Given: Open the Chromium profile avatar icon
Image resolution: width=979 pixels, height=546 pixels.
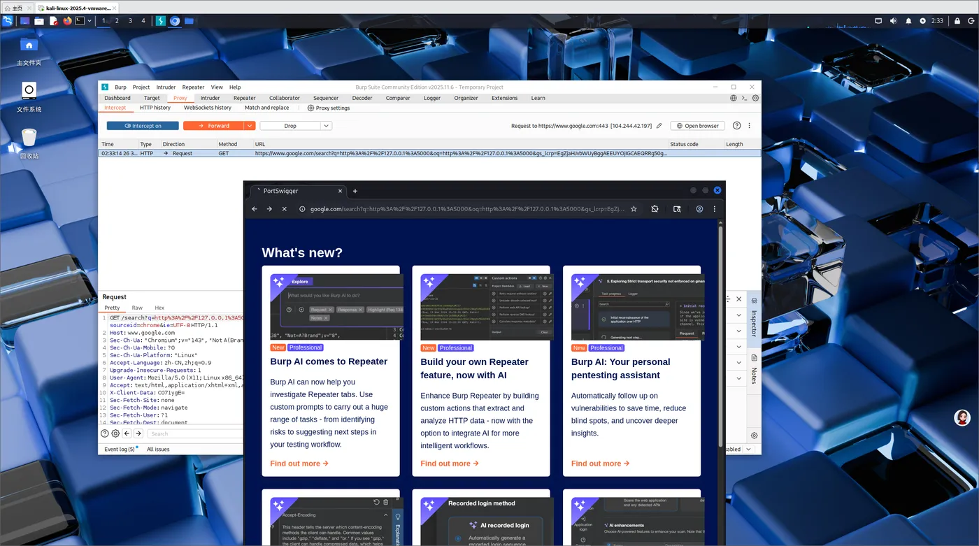Looking at the screenshot, I should point(699,208).
